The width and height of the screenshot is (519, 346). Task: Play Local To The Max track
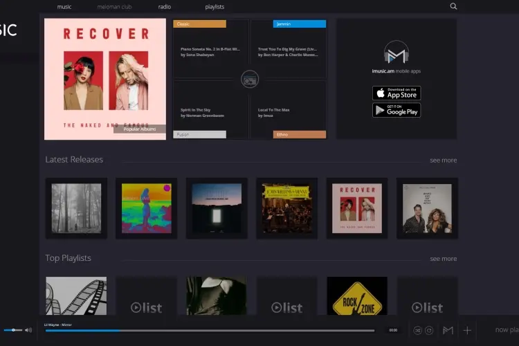274,113
